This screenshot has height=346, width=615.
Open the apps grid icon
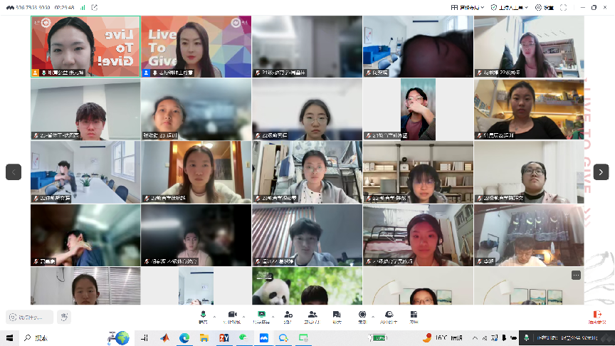(414, 315)
